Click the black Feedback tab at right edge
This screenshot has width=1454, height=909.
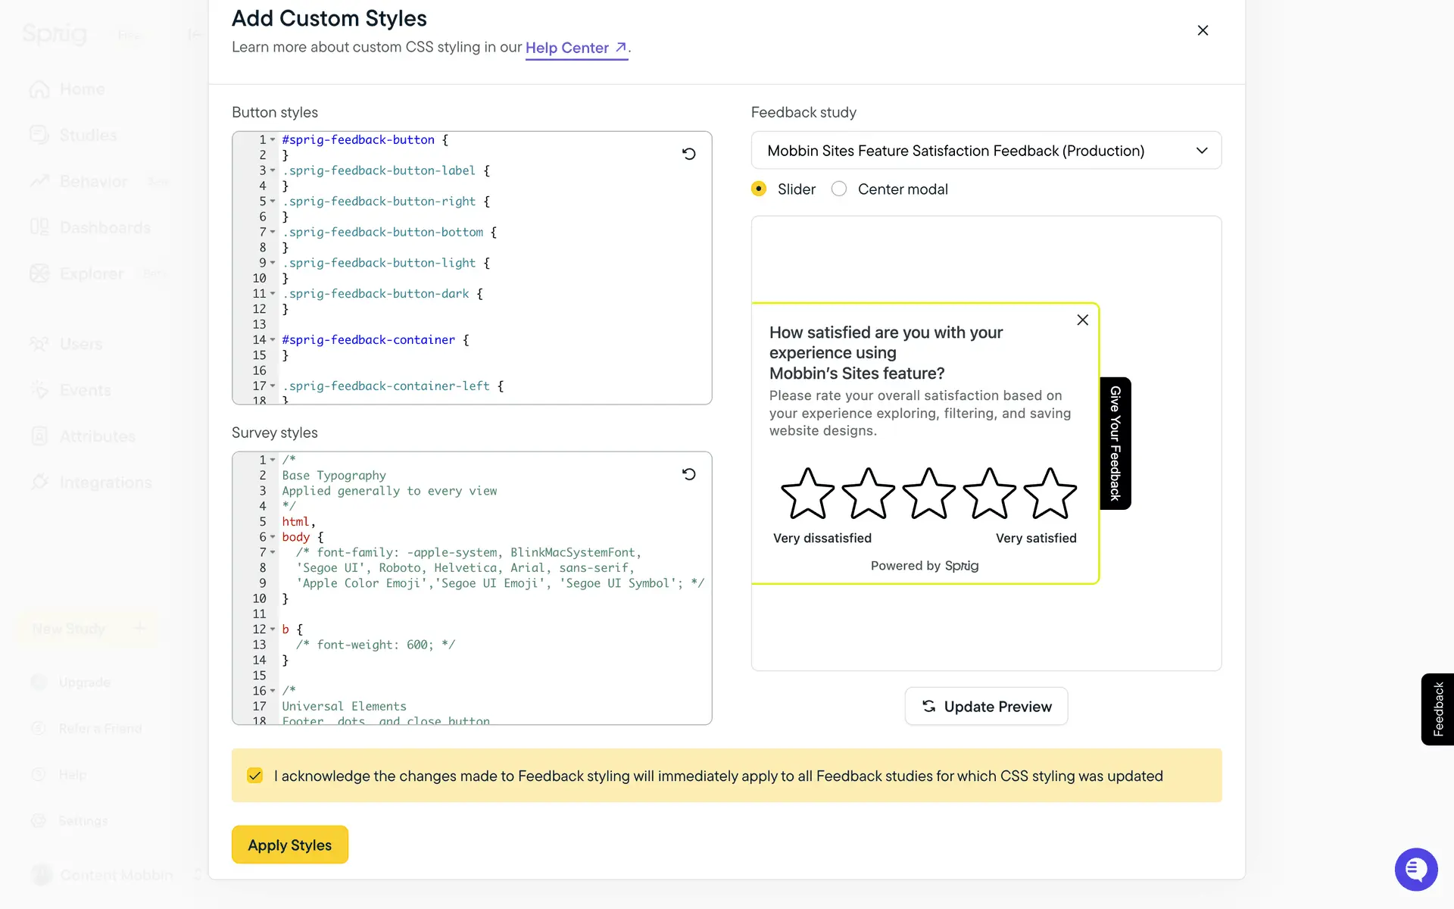(x=1437, y=709)
